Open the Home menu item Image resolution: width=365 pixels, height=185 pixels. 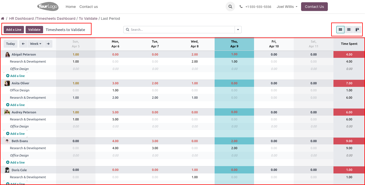70,7
